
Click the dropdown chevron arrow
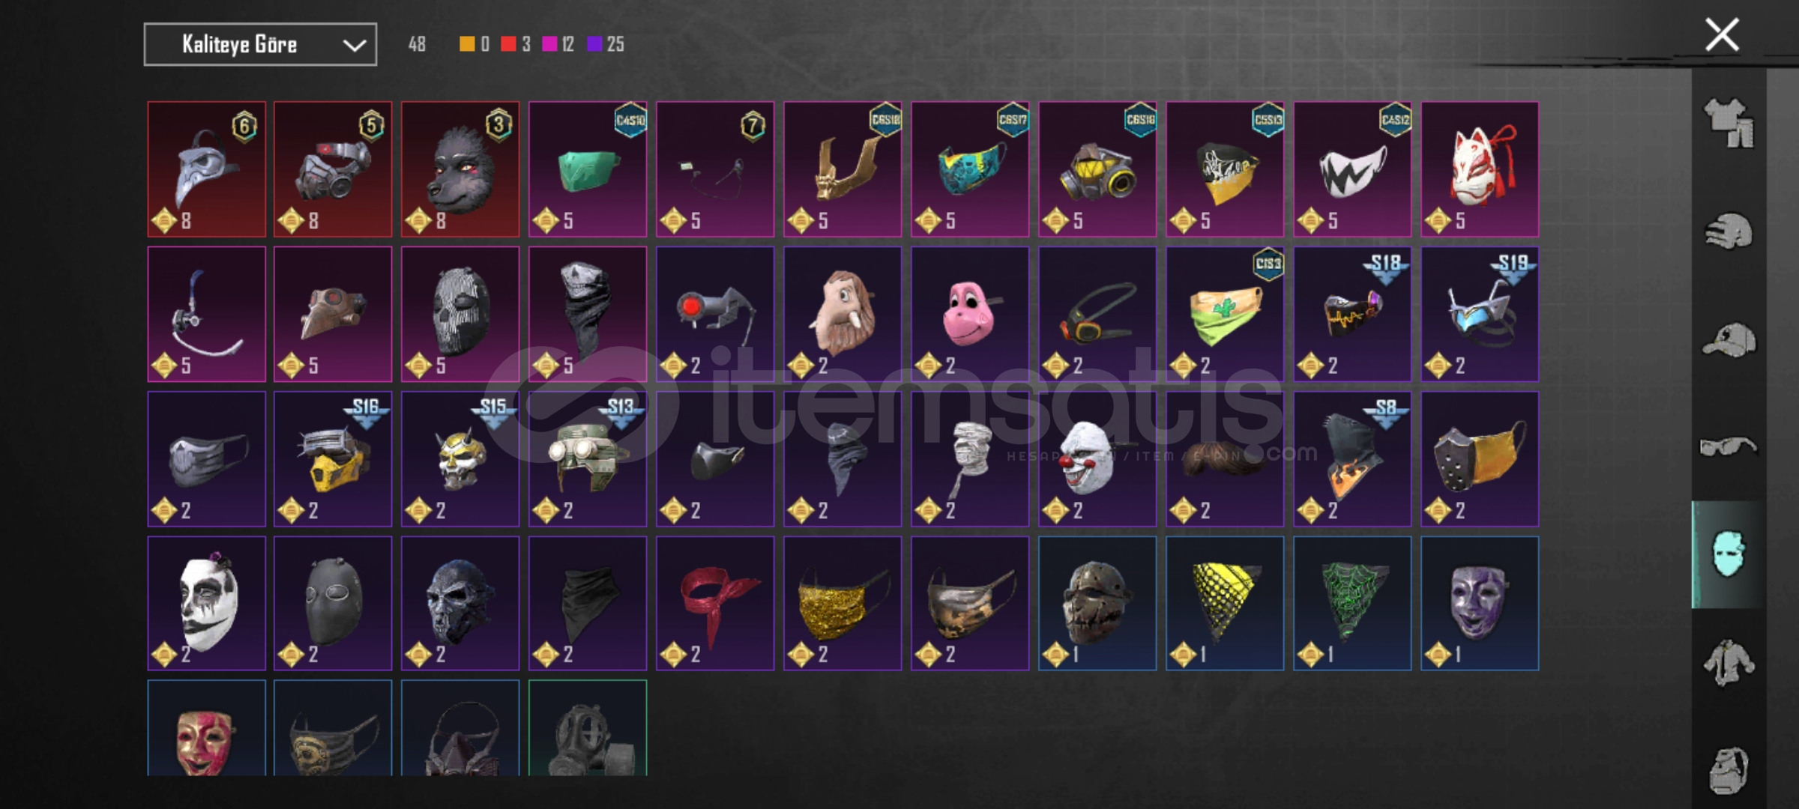pyautogui.click(x=354, y=45)
